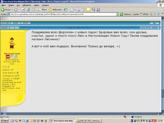The image size is (164, 123).
Task: Open the Сервис menu
Action: pyautogui.click(x=36, y=5)
